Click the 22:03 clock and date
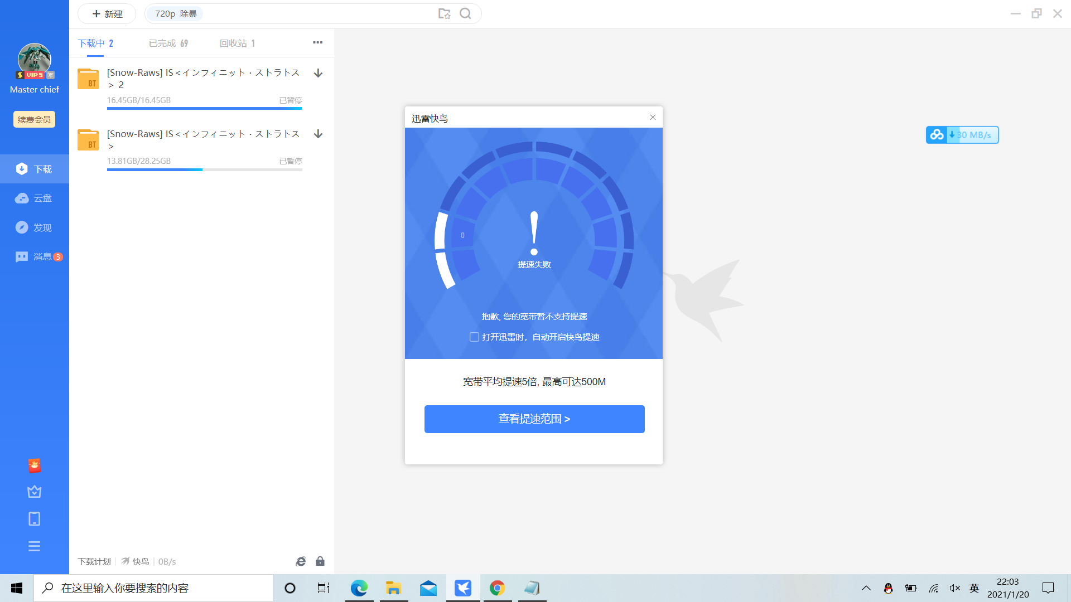1071x602 pixels. (x=1008, y=588)
